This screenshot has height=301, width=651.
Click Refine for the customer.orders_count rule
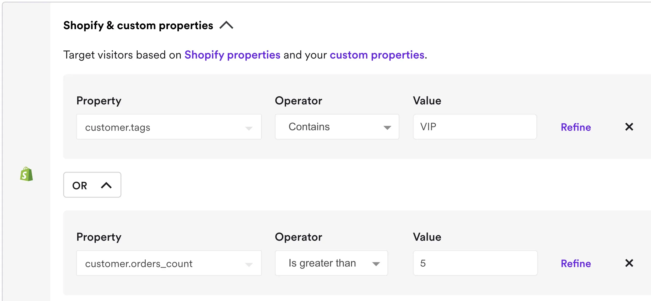click(576, 264)
